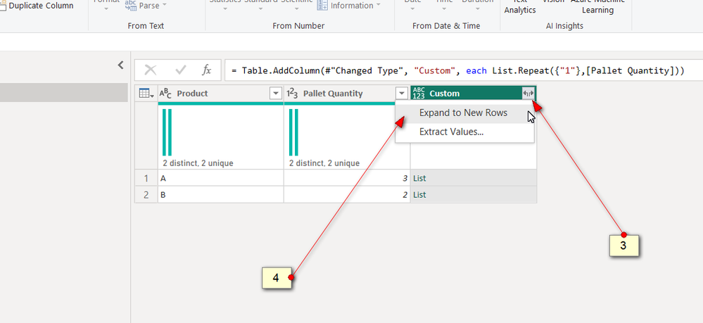Image resolution: width=703 pixels, height=323 pixels.
Task: Select row number 1 in the grid
Action: click(146, 178)
